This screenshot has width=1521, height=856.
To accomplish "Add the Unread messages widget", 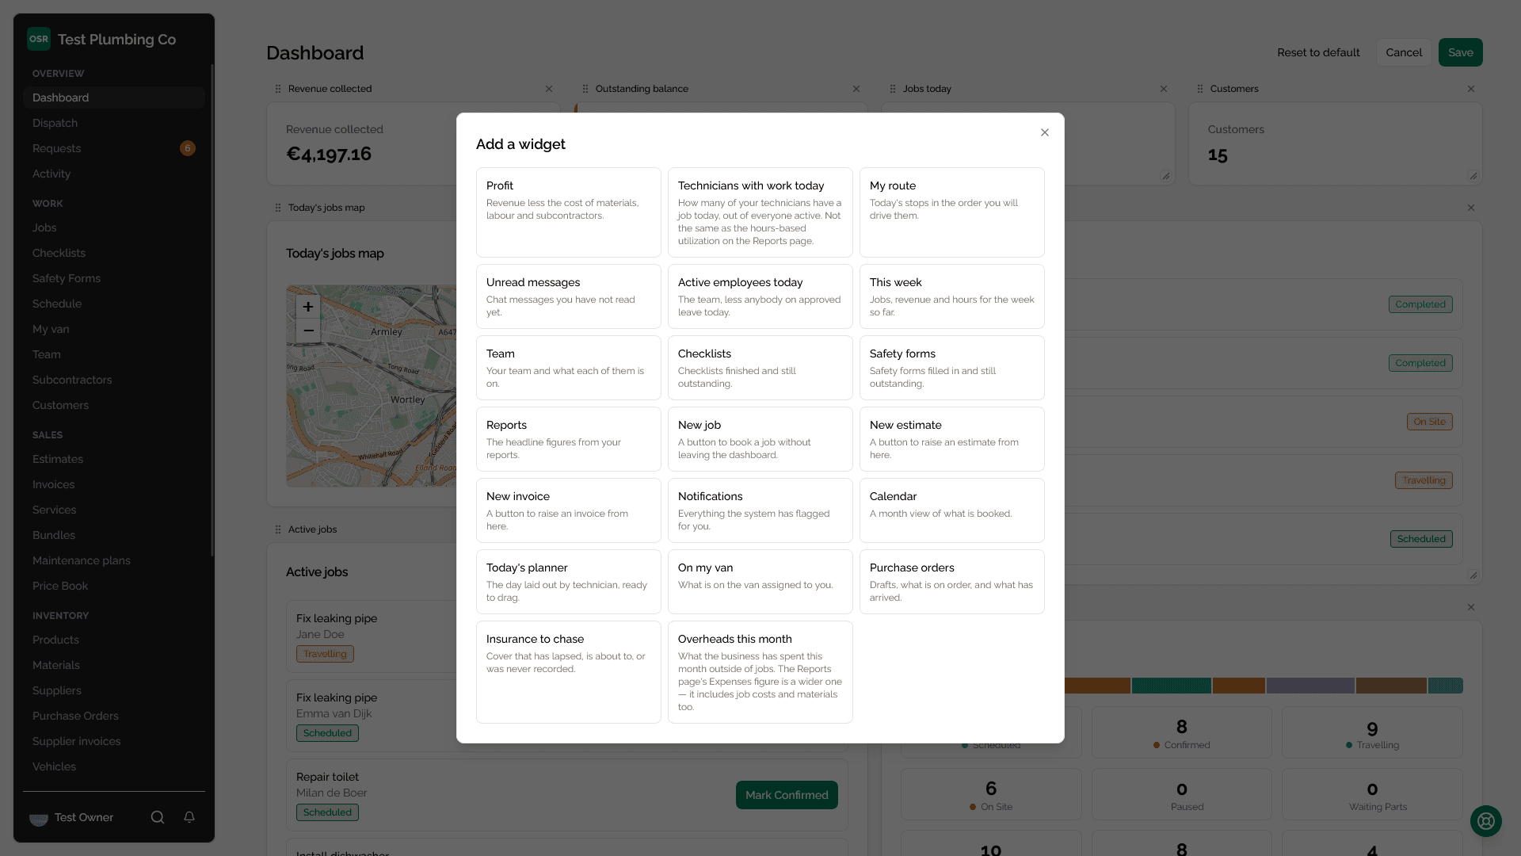I will 568,296.
